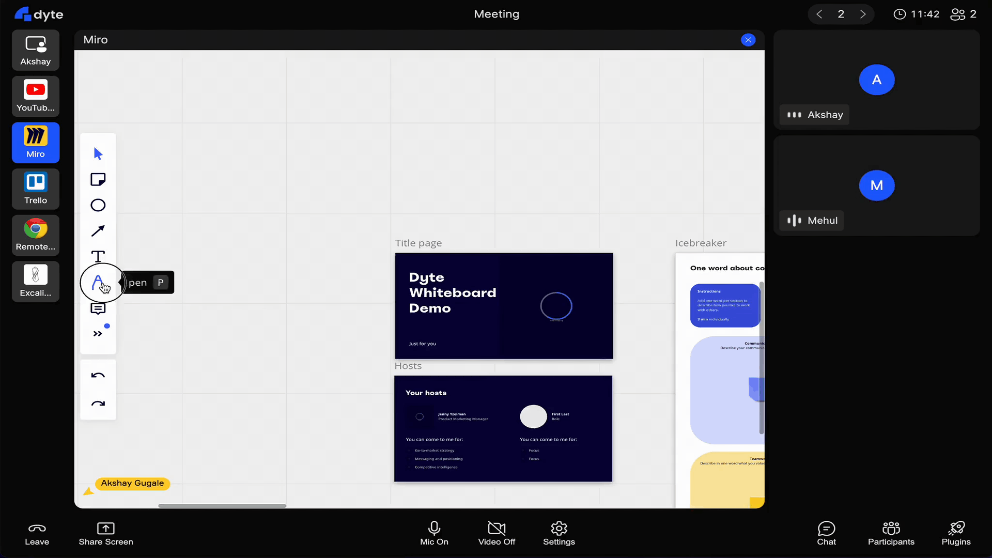Choose the sticky note tool

(x=98, y=179)
